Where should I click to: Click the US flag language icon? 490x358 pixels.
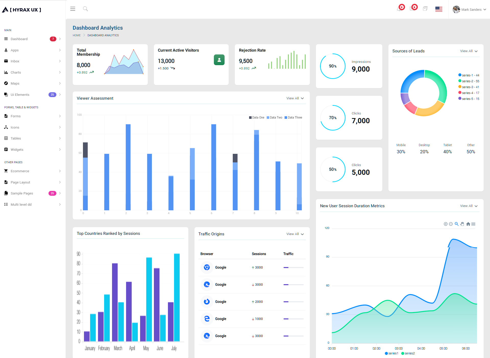(x=439, y=9)
